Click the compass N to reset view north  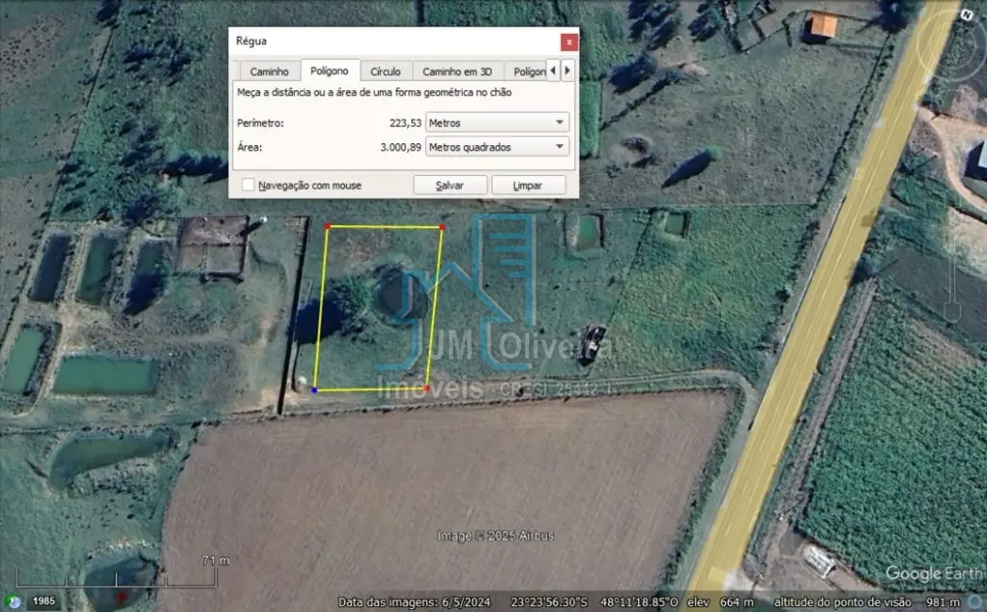point(964,15)
